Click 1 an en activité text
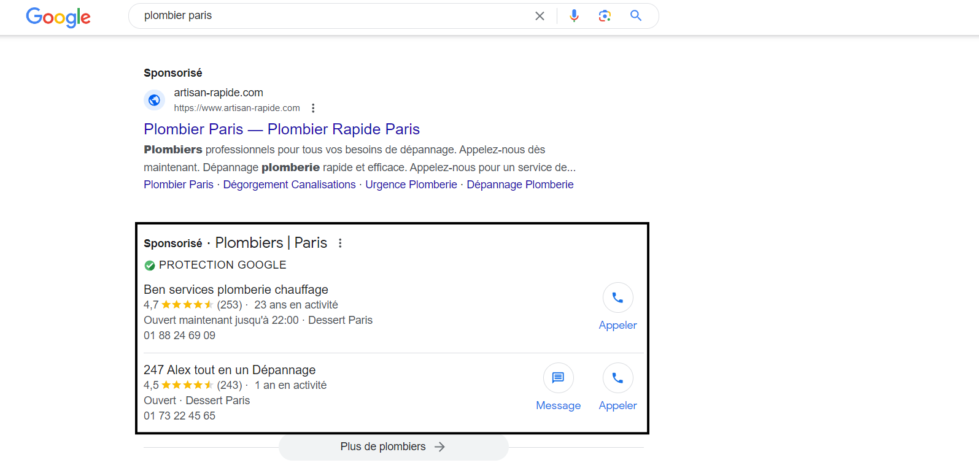This screenshot has width=979, height=468. [290, 385]
